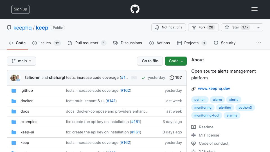Click the Code of conduct heart icon
The width and height of the screenshot is (270, 152).
[193, 143]
